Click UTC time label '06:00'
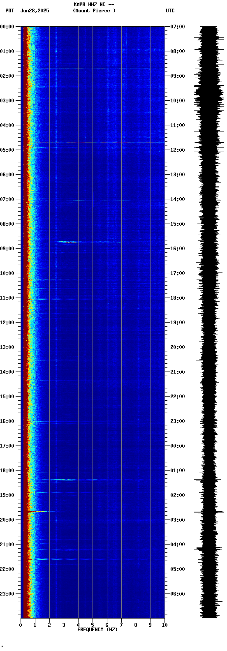Viewport: 227px width, 651px height. point(178,594)
